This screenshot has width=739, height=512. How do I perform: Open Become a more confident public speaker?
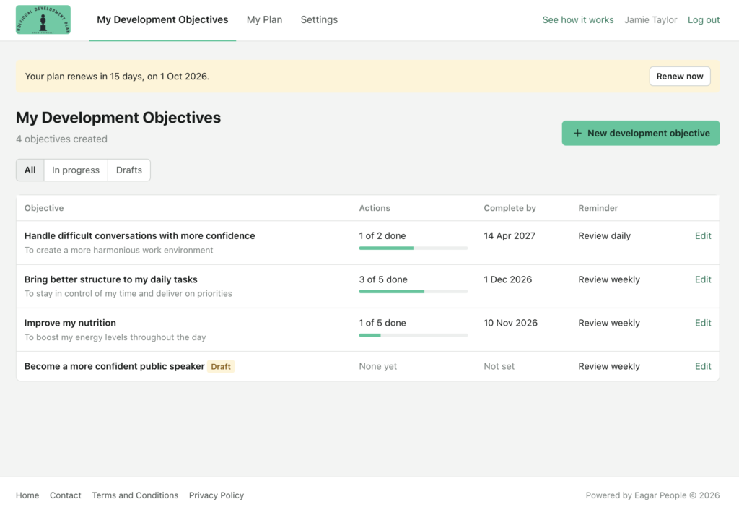click(x=115, y=366)
